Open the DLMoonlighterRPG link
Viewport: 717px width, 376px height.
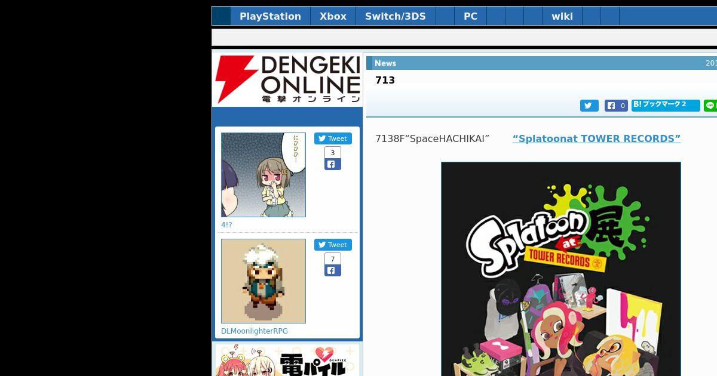(255, 331)
